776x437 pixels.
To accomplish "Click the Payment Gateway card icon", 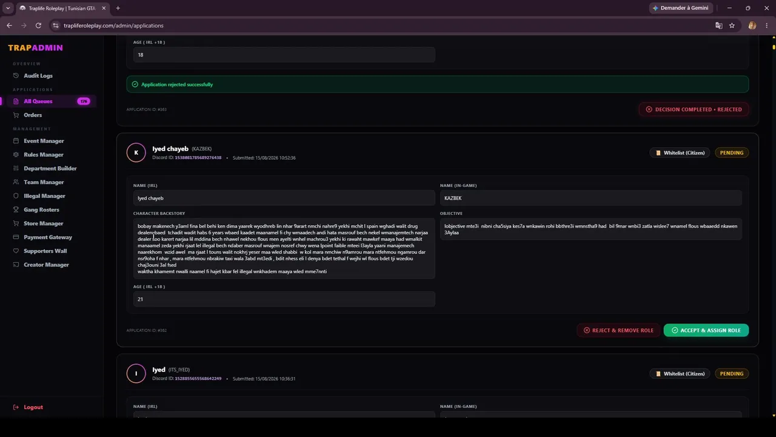I will coord(16,237).
